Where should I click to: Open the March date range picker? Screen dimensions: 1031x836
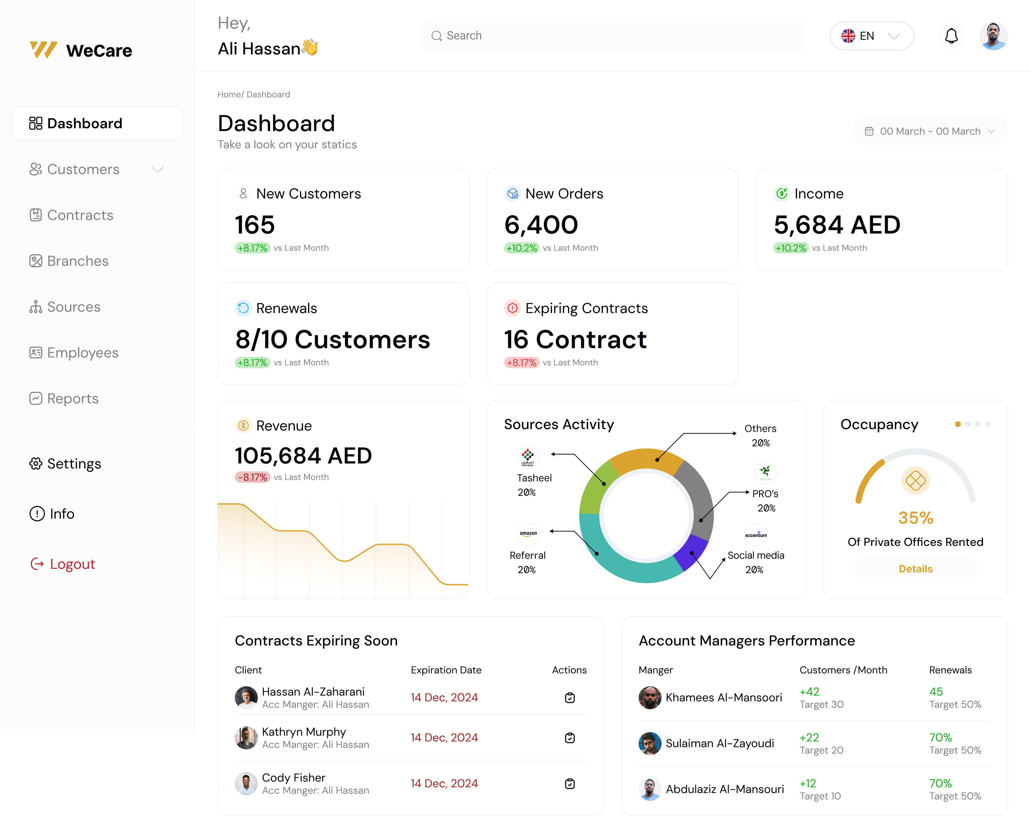tap(930, 131)
